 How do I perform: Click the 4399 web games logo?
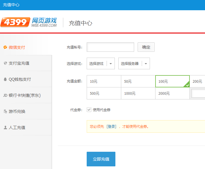(29, 22)
